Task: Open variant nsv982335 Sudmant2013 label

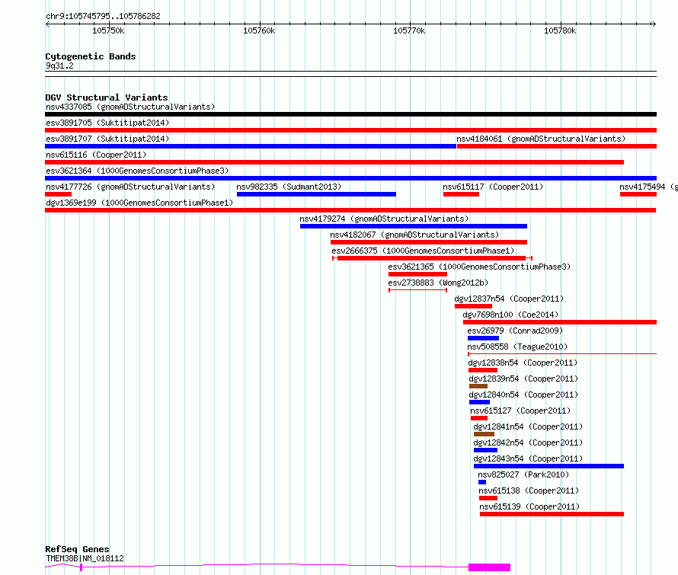Action: tap(289, 187)
